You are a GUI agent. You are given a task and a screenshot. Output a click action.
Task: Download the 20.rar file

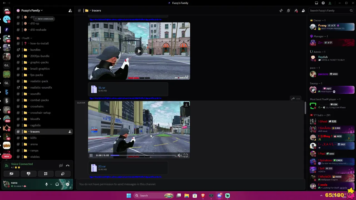coord(102,166)
